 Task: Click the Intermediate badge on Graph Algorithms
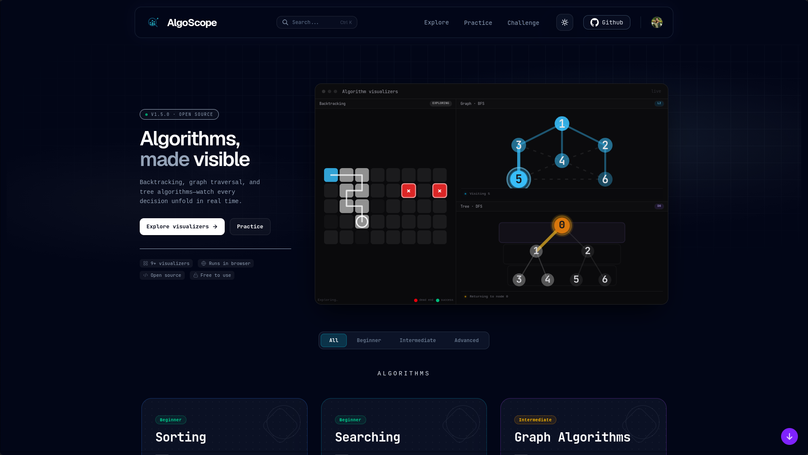(x=535, y=420)
